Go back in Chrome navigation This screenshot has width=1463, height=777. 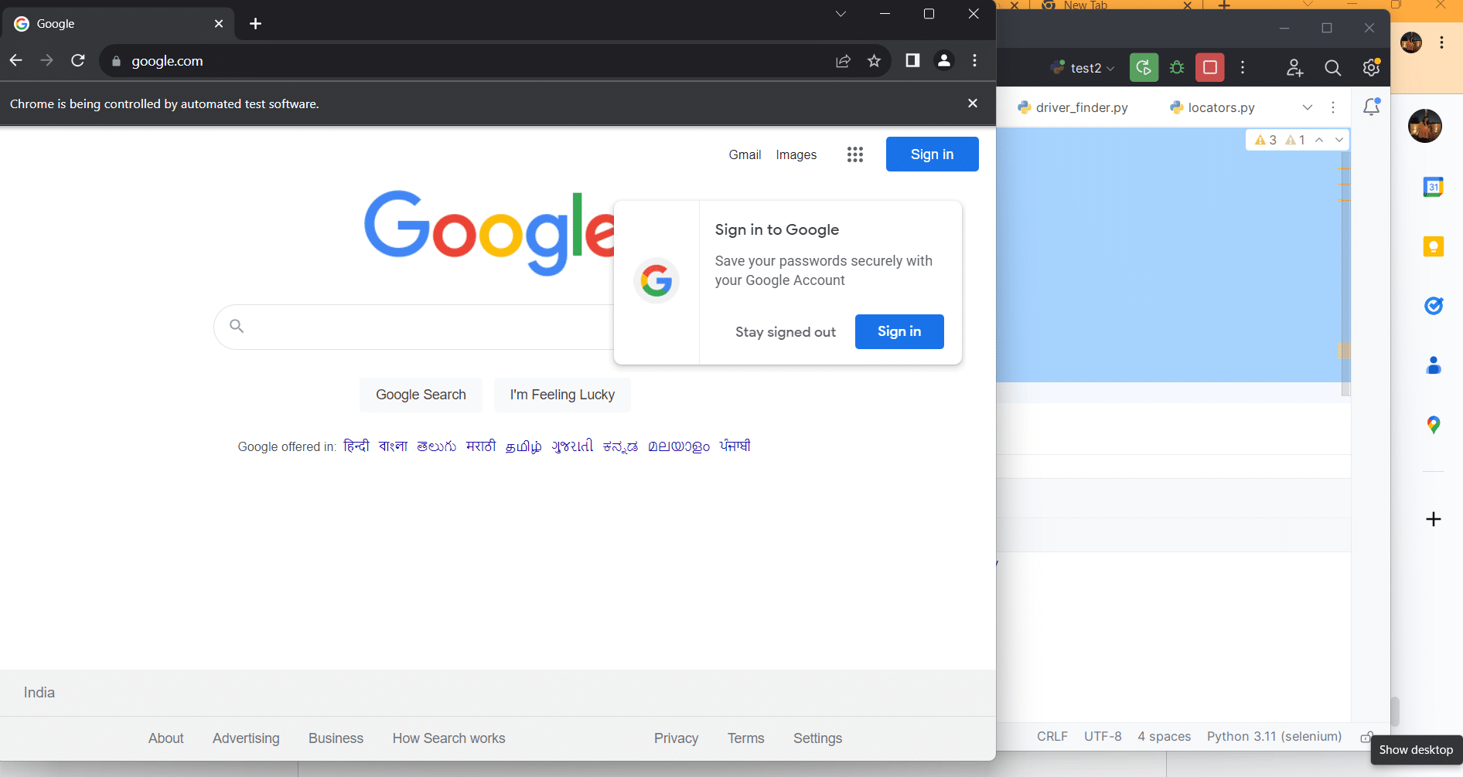point(16,60)
